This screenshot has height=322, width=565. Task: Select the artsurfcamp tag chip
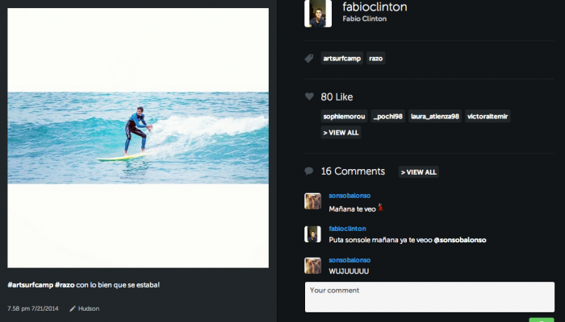tap(341, 59)
